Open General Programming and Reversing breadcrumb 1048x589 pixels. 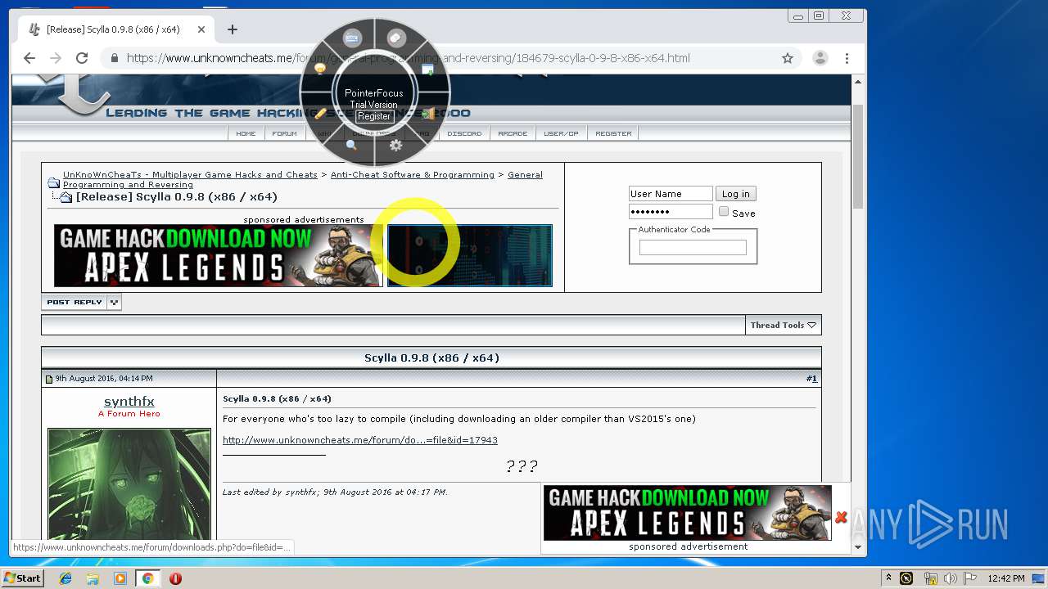click(x=303, y=180)
